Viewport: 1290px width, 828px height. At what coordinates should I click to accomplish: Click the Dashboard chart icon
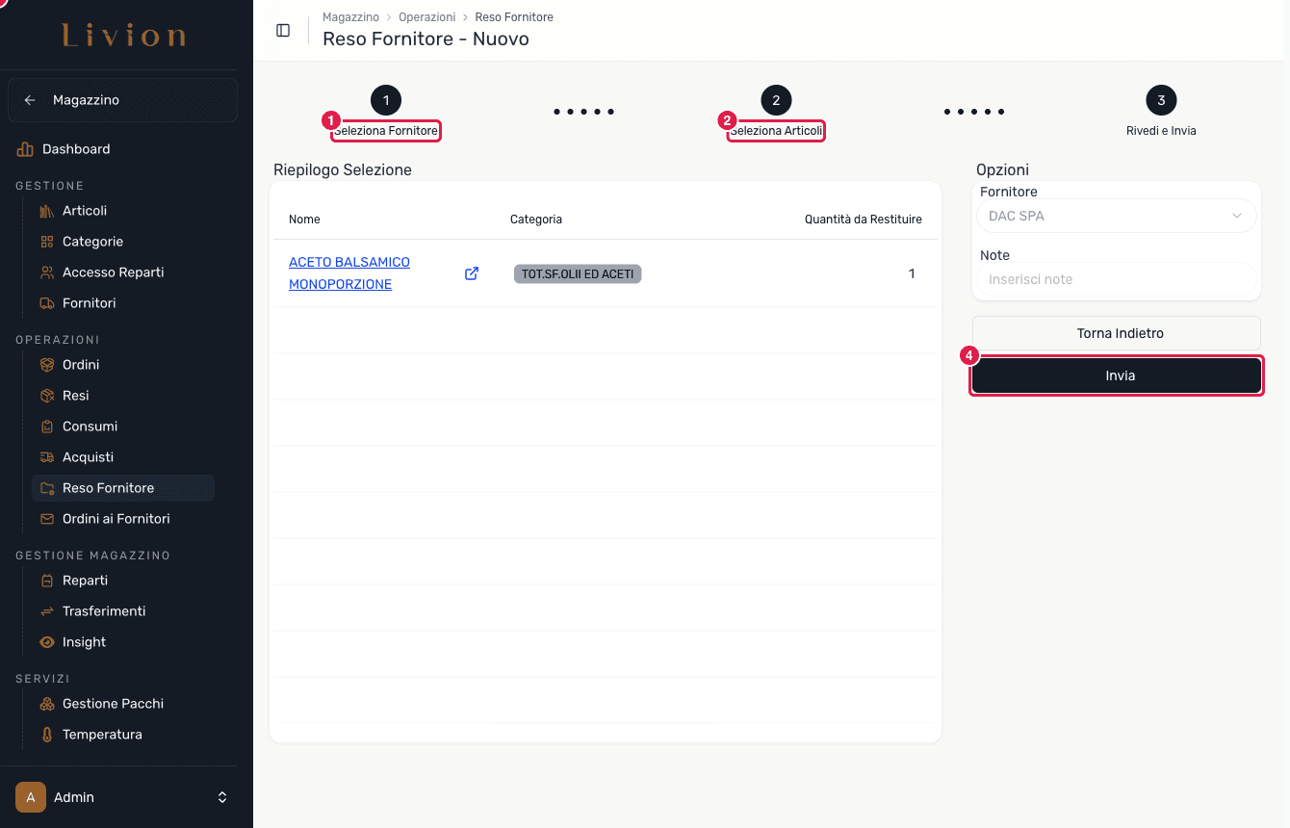(x=25, y=149)
